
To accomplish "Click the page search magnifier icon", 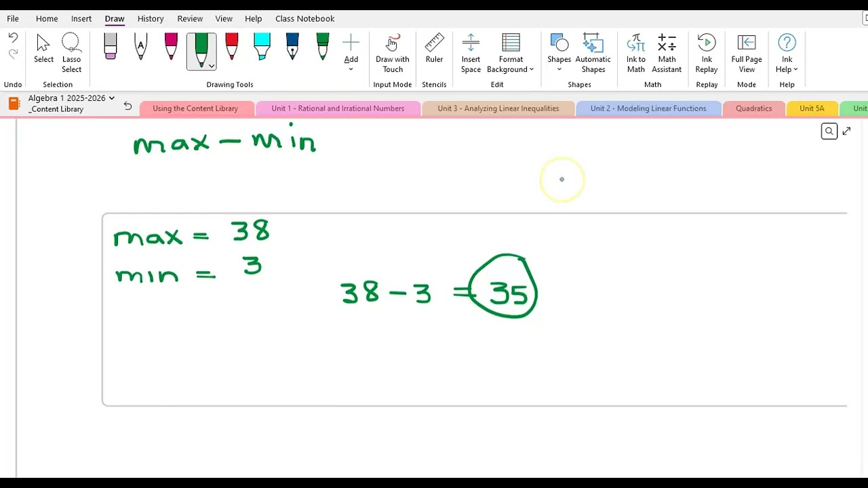I will pyautogui.click(x=829, y=131).
